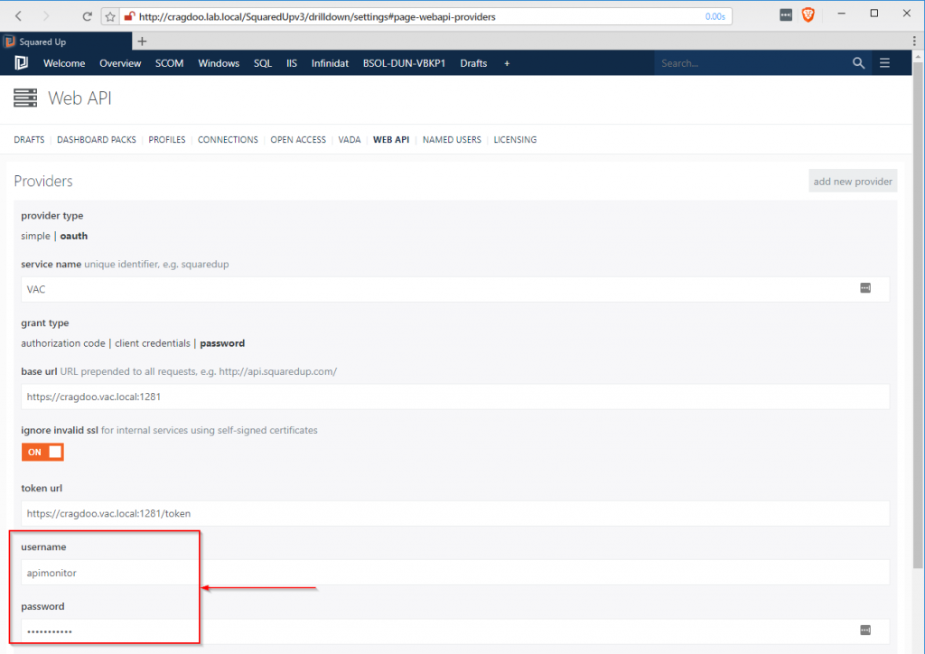
Task: Toggle ignore invalid ssl switch off
Action: click(x=42, y=452)
